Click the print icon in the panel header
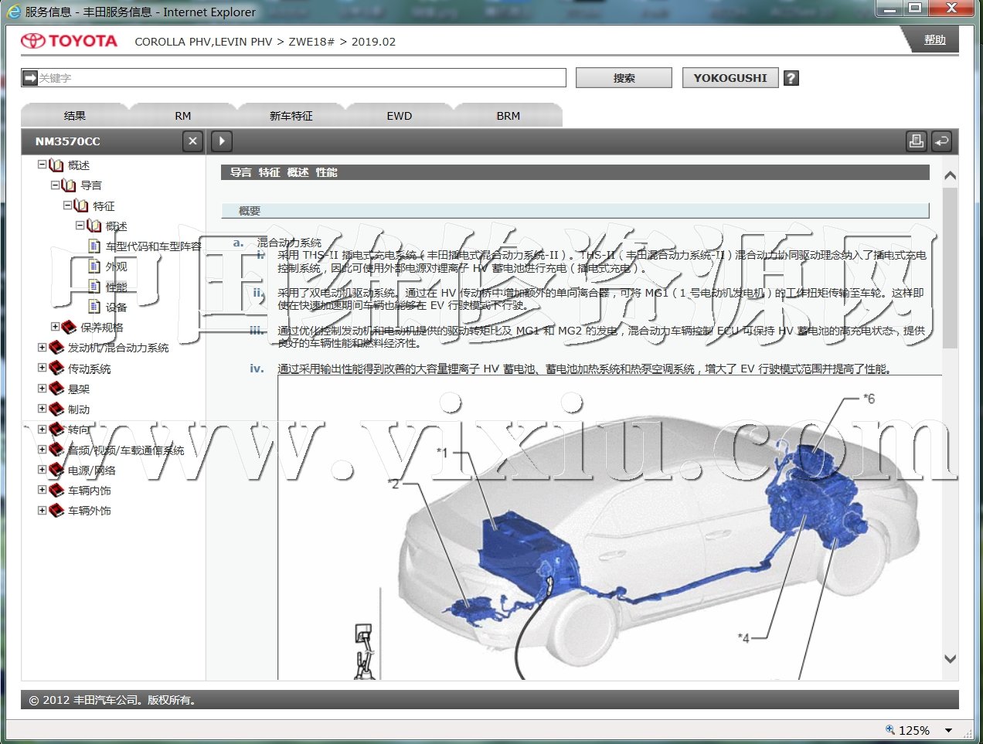Screen dimensions: 983x744 click(916, 141)
